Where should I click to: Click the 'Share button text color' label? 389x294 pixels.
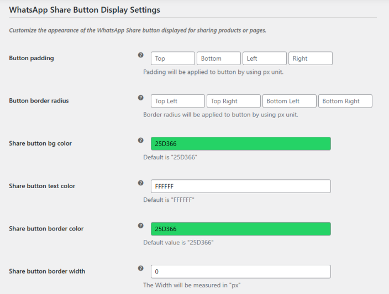[x=42, y=186]
